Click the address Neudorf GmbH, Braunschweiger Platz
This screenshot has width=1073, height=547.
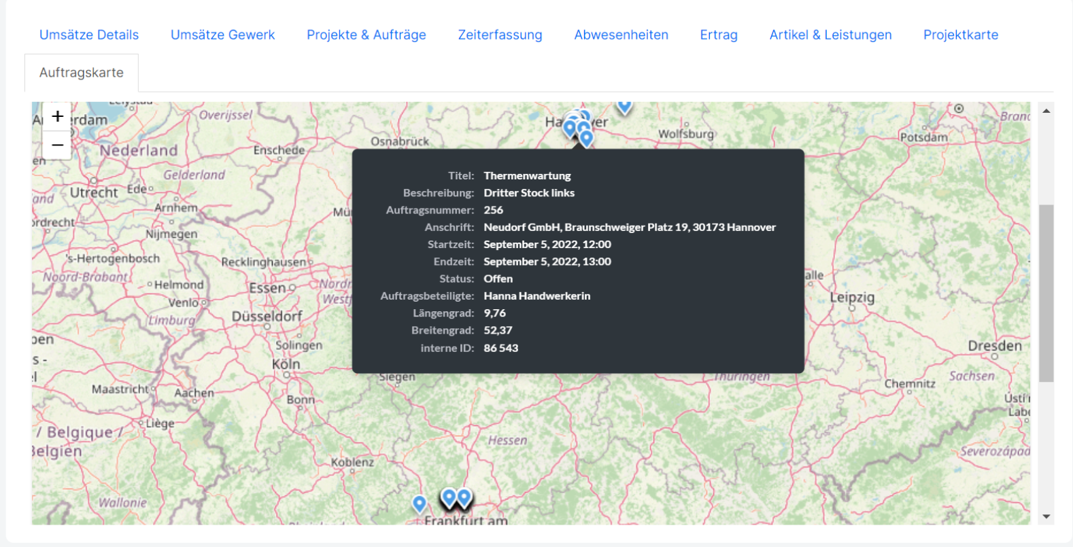tap(630, 227)
